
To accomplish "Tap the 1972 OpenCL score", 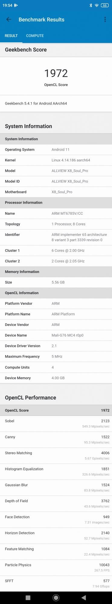I will pyautogui.click(x=56, y=73).
